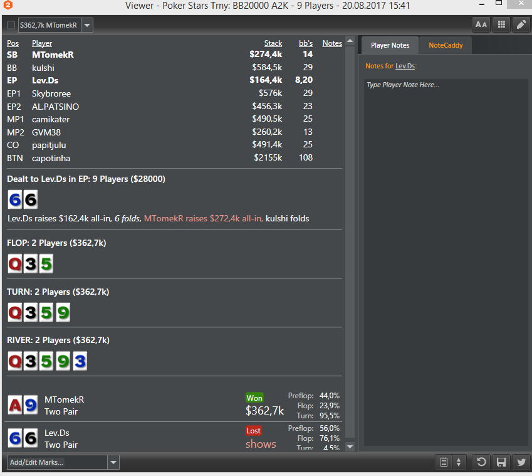Screen dimensions: 532x476
Task: Click the replay hand circular arrow icon
Action: pyautogui.click(x=481, y=462)
